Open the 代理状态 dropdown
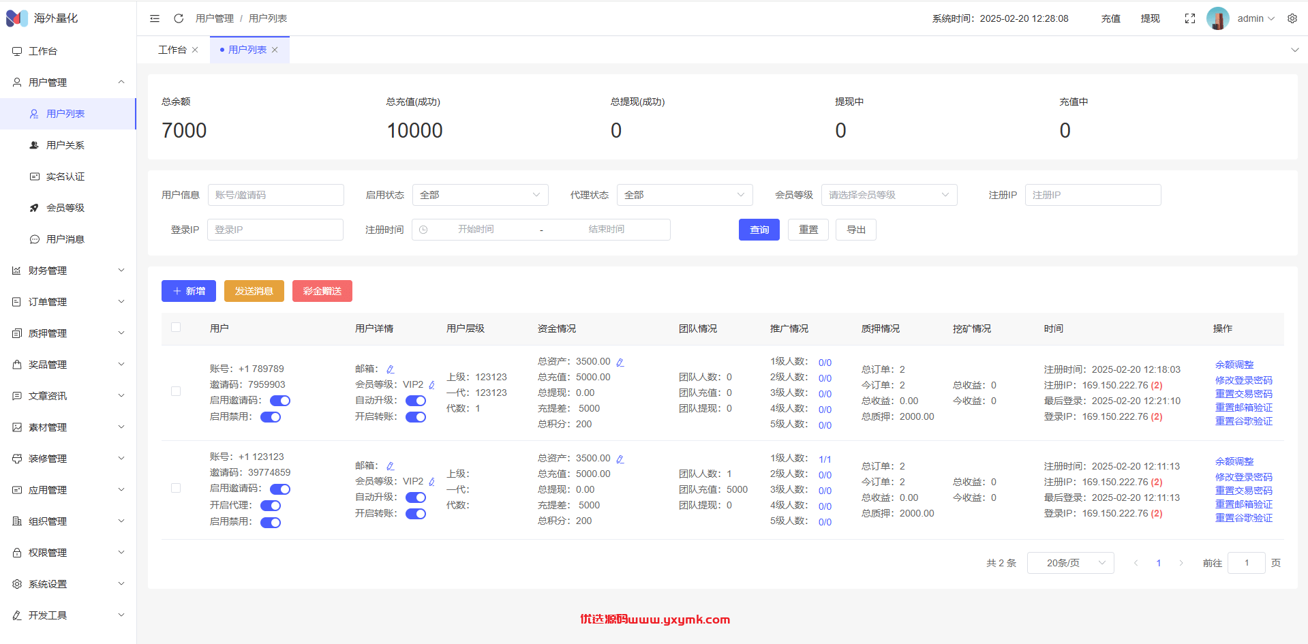The height and width of the screenshot is (644, 1308). coord(685,195)
